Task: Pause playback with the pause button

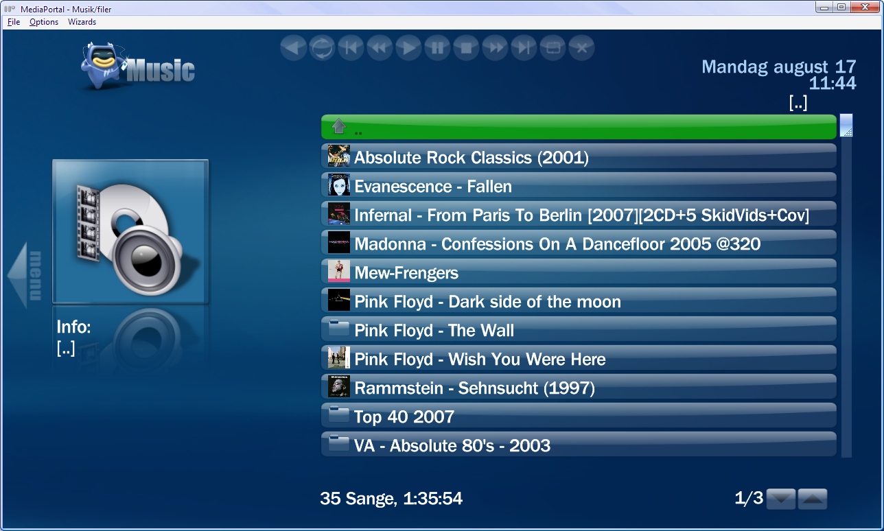Action: click(437, 48)
